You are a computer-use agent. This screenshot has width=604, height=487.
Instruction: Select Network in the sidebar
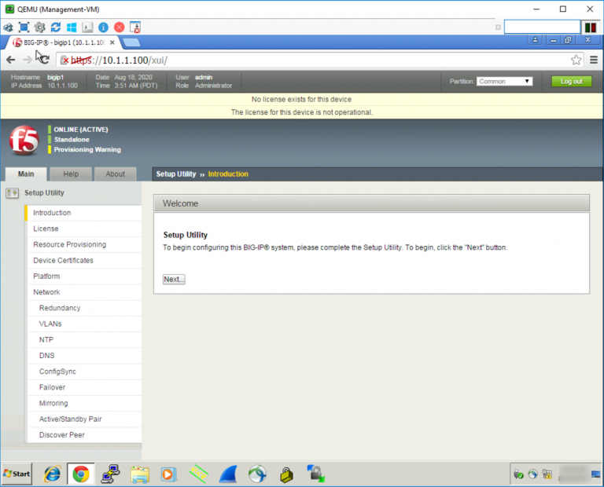84,292
